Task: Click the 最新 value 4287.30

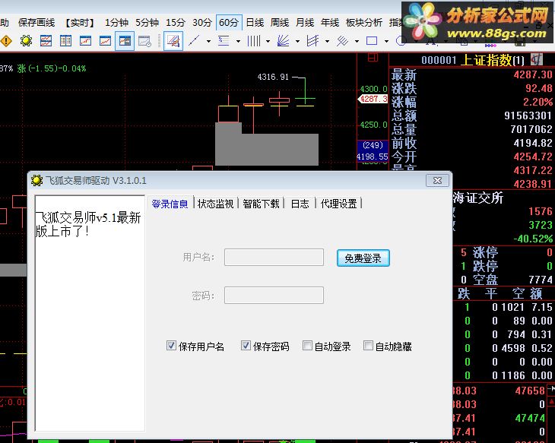Action: point(533,74)
